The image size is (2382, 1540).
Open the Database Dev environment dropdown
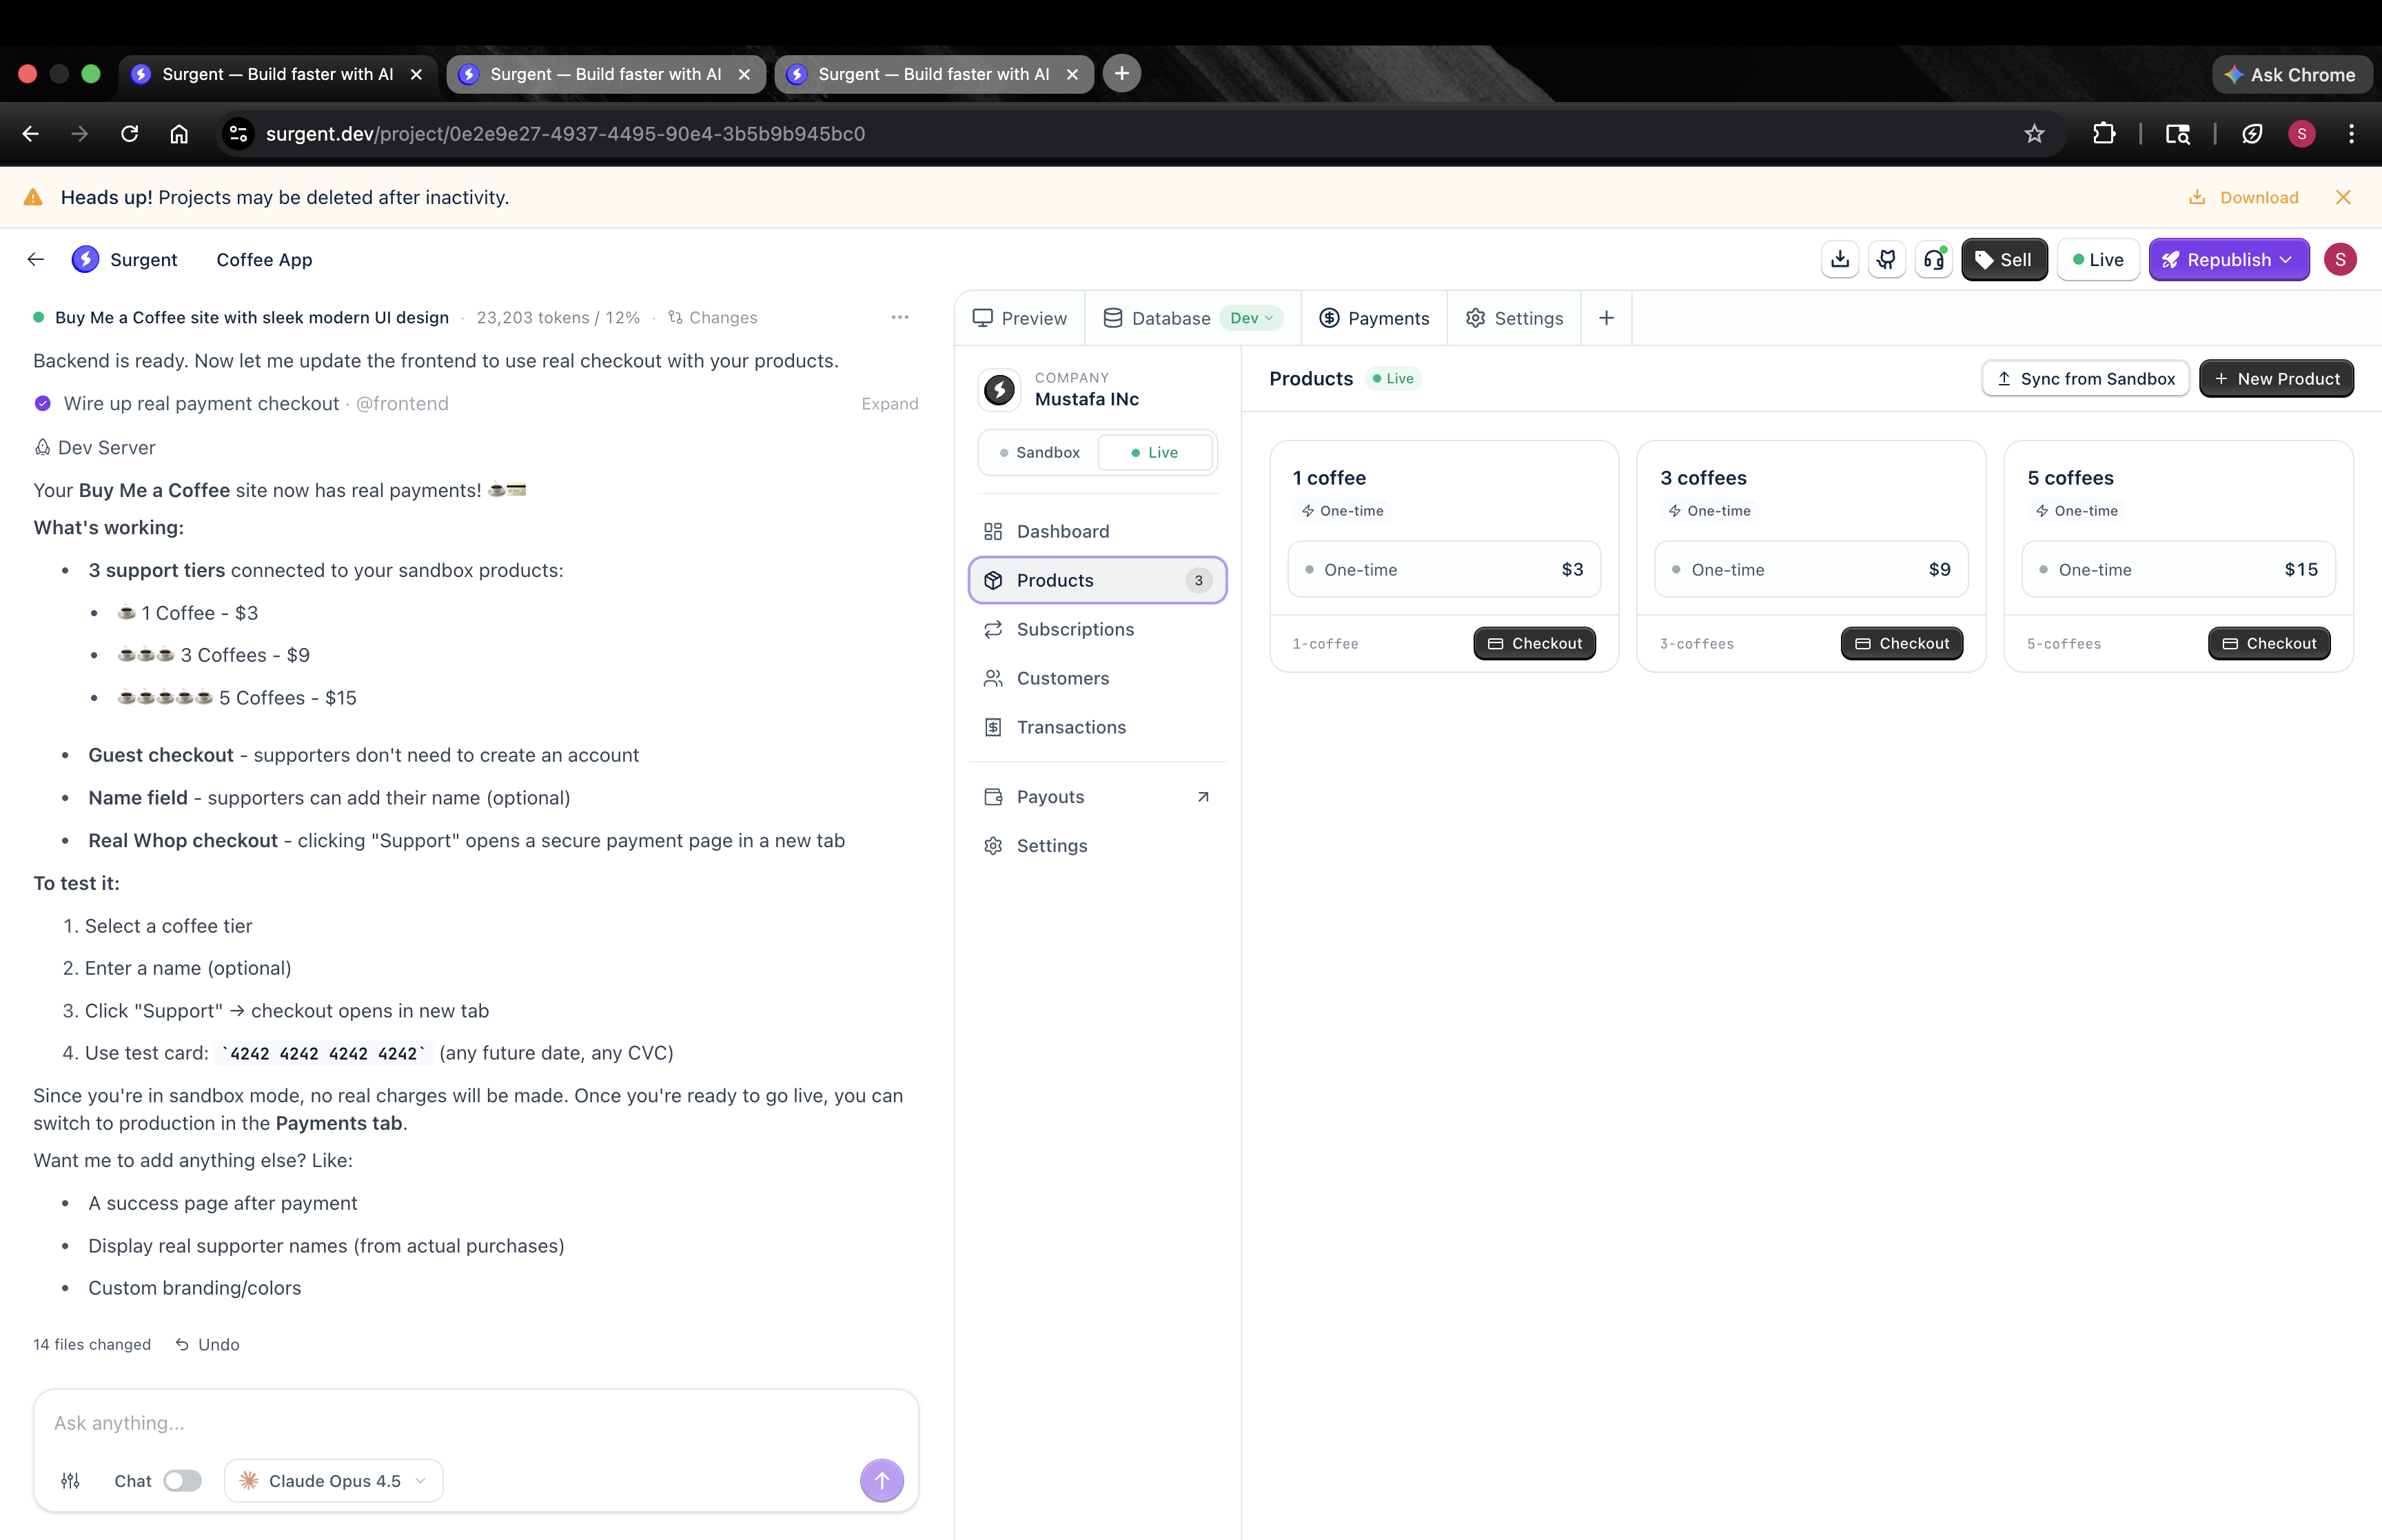click(x=1252, y=318)
